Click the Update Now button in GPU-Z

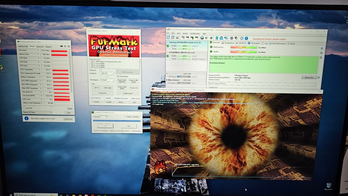click(68, 119)
